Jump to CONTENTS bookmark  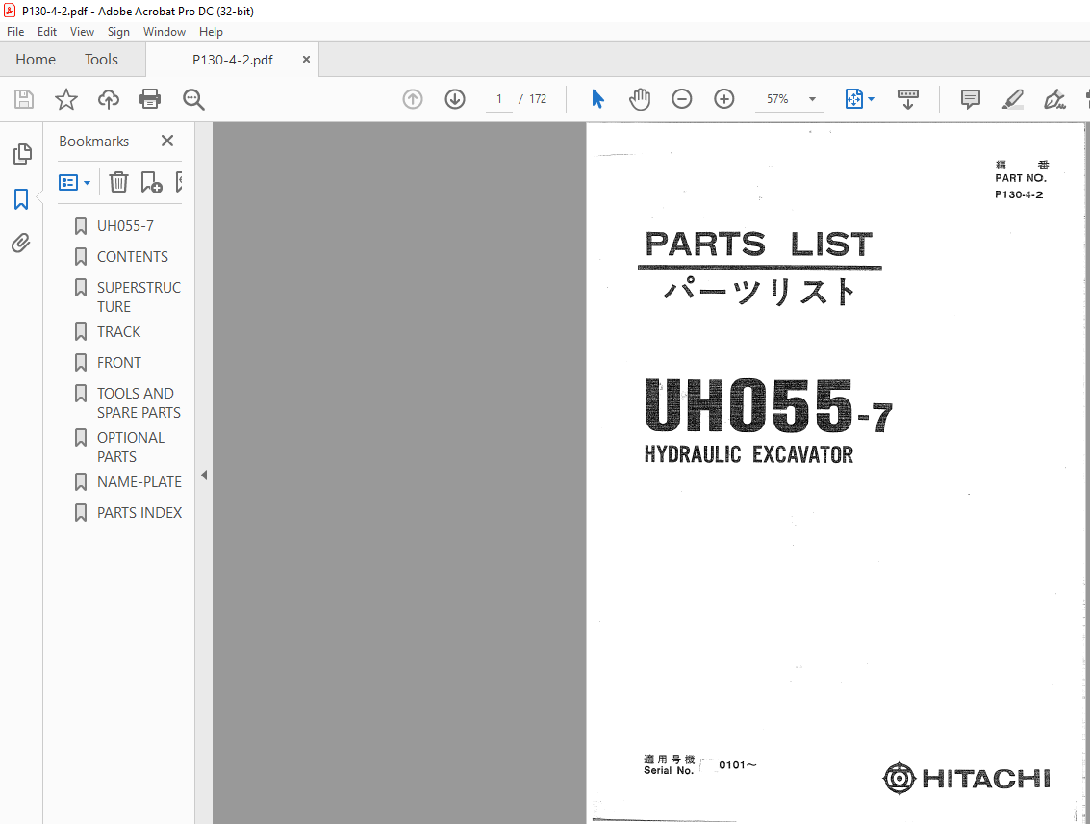click(132, 257)
